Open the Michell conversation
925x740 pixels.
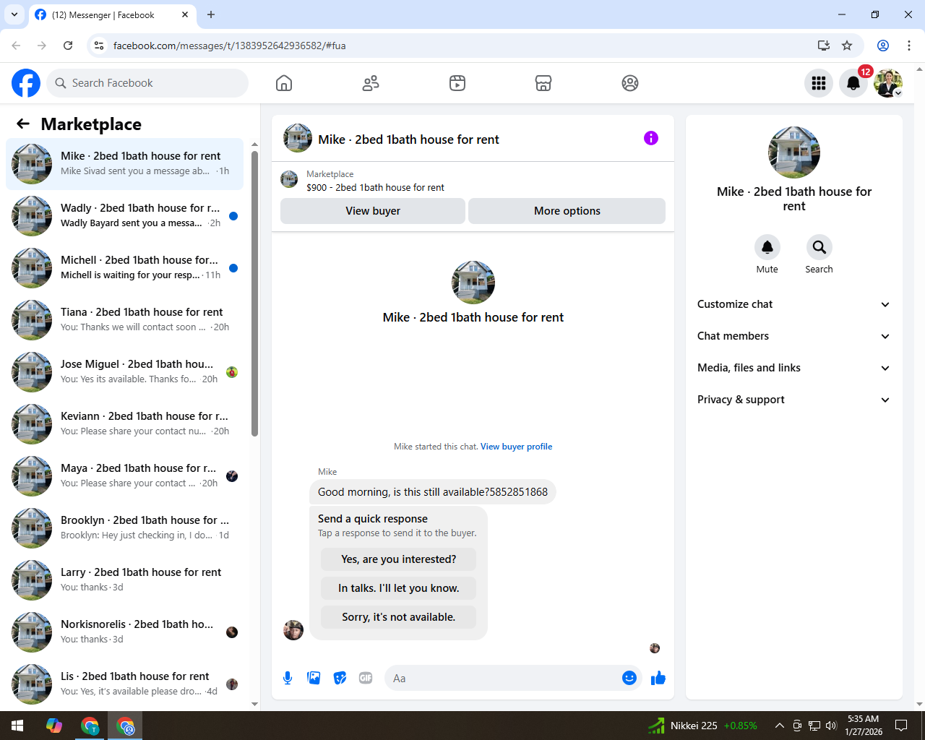[124, 268]
